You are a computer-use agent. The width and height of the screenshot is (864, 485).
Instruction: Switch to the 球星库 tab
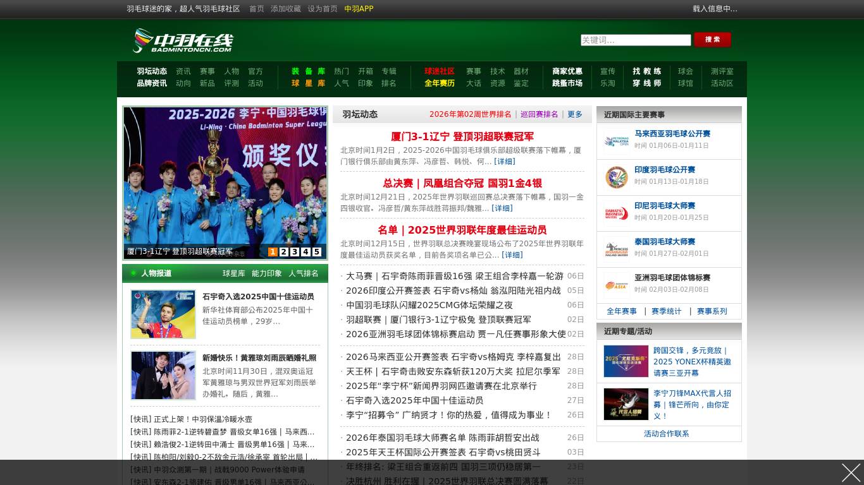point(233,273)
